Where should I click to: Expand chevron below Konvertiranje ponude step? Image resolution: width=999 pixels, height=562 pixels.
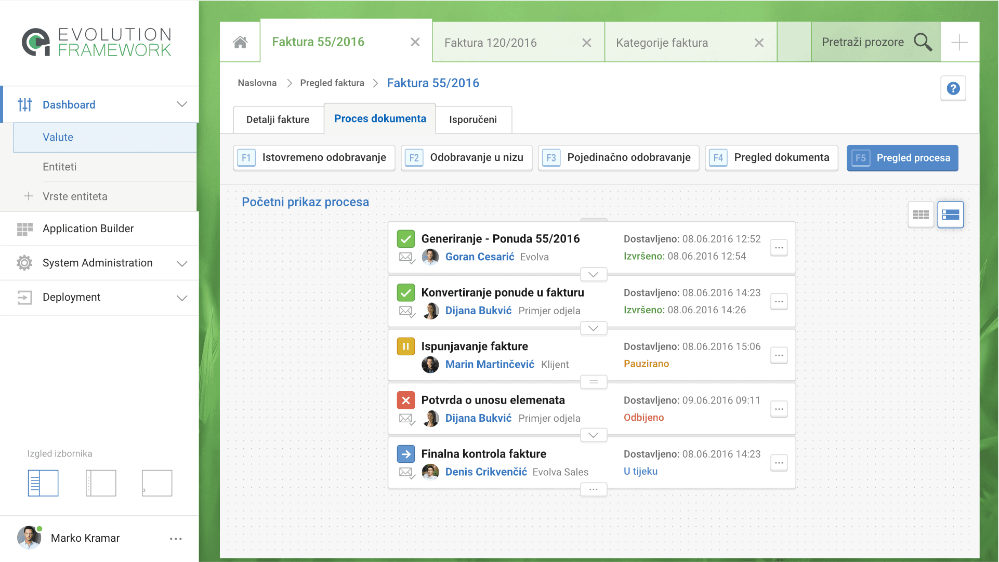(594, 328)
